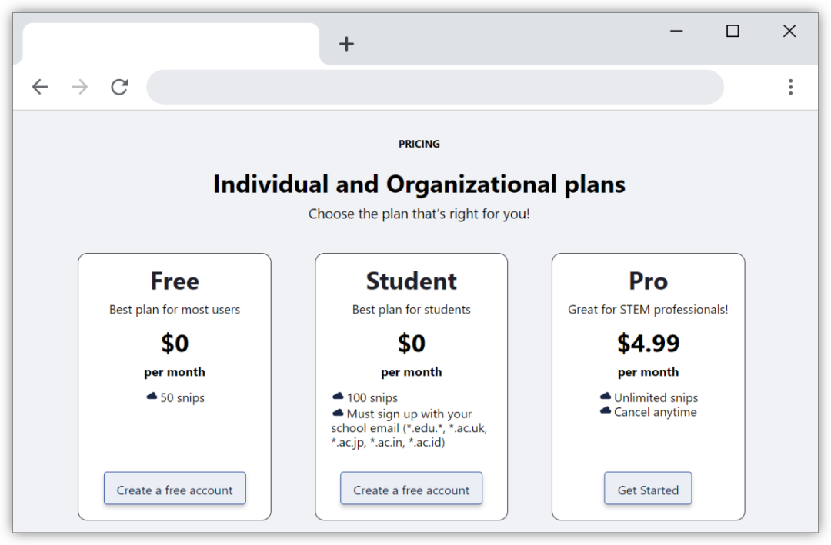Click the address bar field

pyautogui.click(x=435, y=87)
